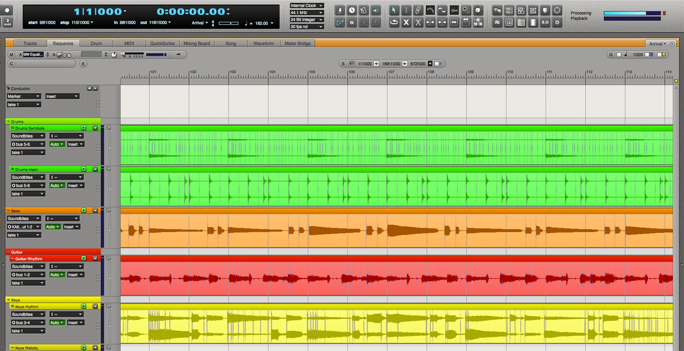Switch to the Tracks tab
The height and width of the screenshot is (351, 684).
click(x=30, y=43)
